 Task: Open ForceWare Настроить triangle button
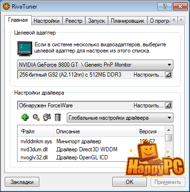[168, 105]
